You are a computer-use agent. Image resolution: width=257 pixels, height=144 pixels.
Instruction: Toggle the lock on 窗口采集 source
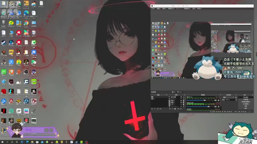click(183, 97)
